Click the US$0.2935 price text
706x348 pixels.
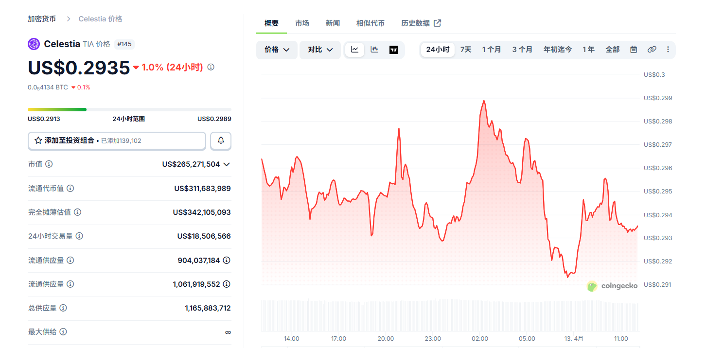point(79,68)
